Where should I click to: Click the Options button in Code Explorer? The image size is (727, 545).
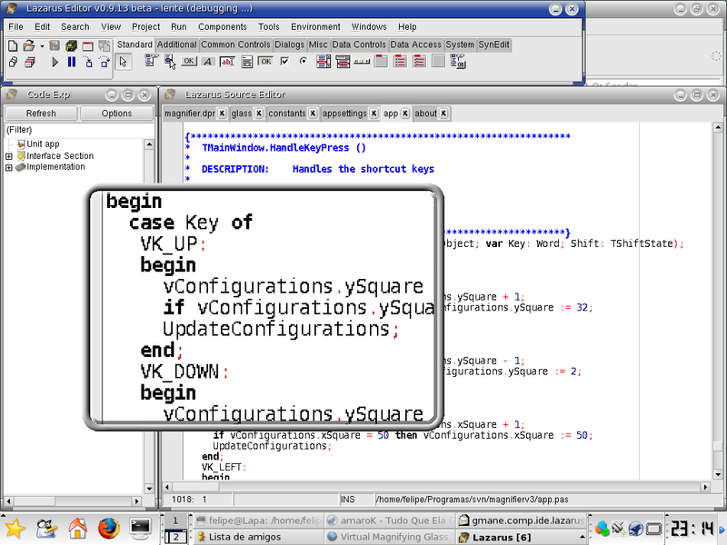pyautogui.click(x=115, y=114)
